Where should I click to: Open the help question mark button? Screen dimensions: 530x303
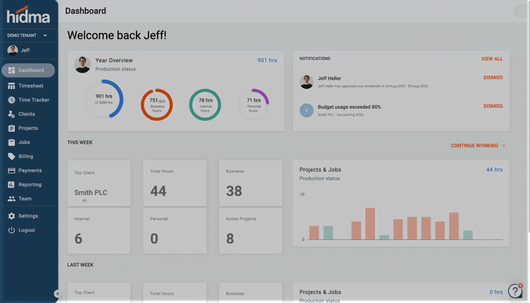tap(515, 291)
